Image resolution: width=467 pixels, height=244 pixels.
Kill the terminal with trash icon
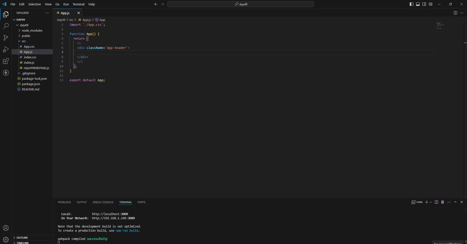pyautogui.click(x=442, y=202)
